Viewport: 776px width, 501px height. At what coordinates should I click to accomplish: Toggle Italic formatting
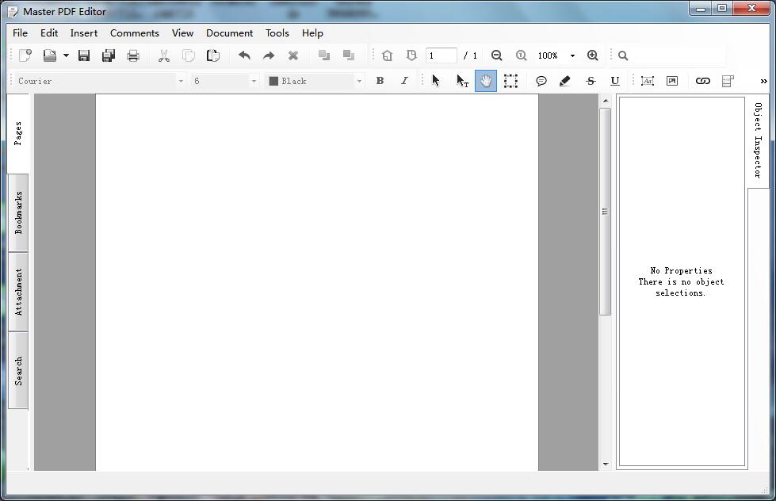(x=404, y=81)
